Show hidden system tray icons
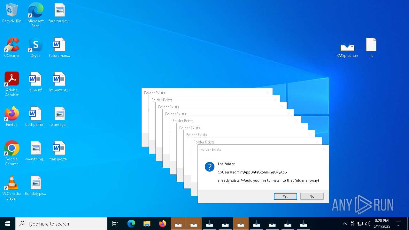409x230 pixels. tap(344, 224)
